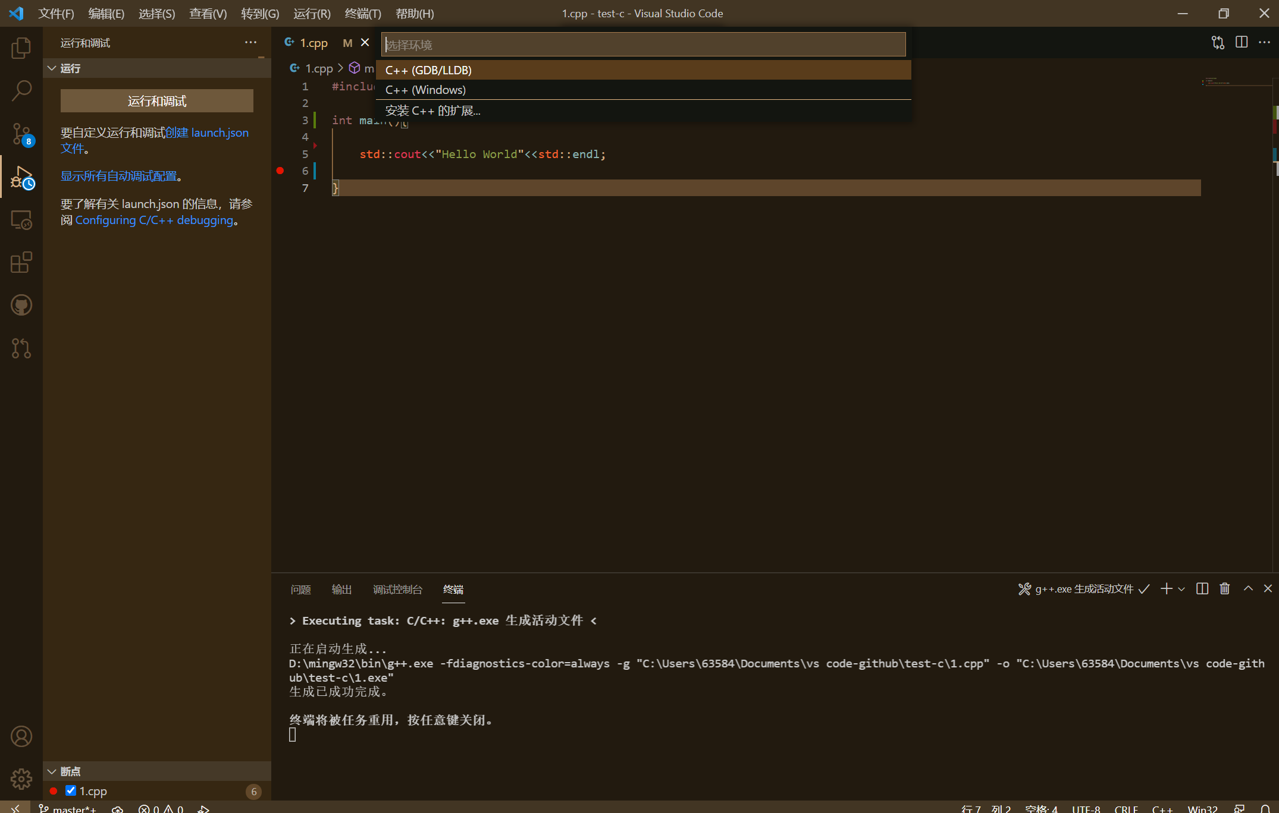
Task: Select C++ (Windows) environment option
Action: [x=425, y=90]
